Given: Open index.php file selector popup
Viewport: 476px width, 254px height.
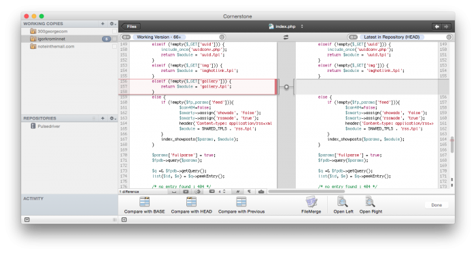Looking at the screenshot, I should pyautogui.click(x=286, y=26).
